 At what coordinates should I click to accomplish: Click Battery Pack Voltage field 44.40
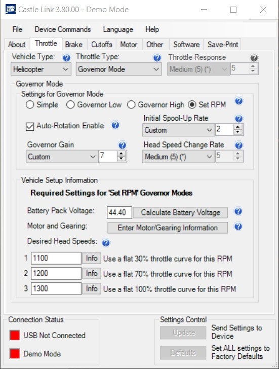click(x=119, y=212)
